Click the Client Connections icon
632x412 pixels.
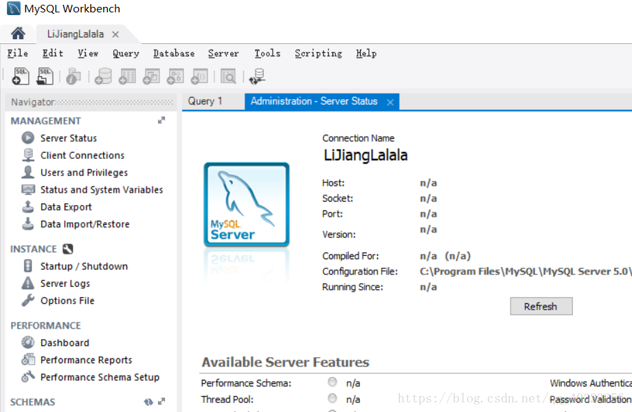click(x=27, y=155)
